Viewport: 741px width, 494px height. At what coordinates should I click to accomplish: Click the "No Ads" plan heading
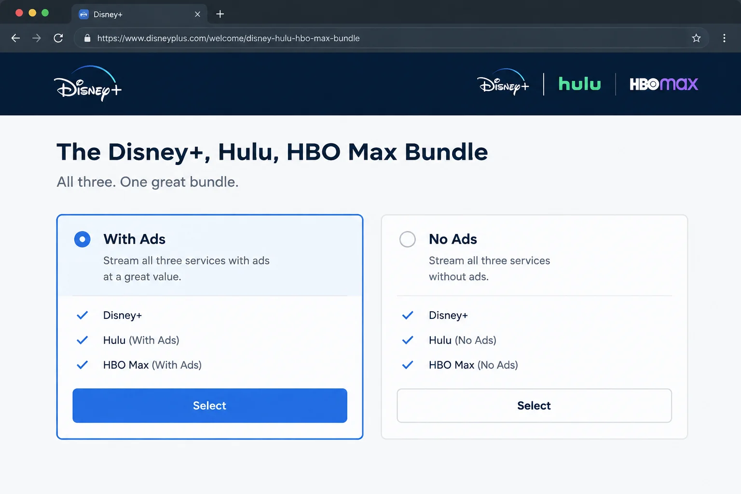click(x=453, y=239)
